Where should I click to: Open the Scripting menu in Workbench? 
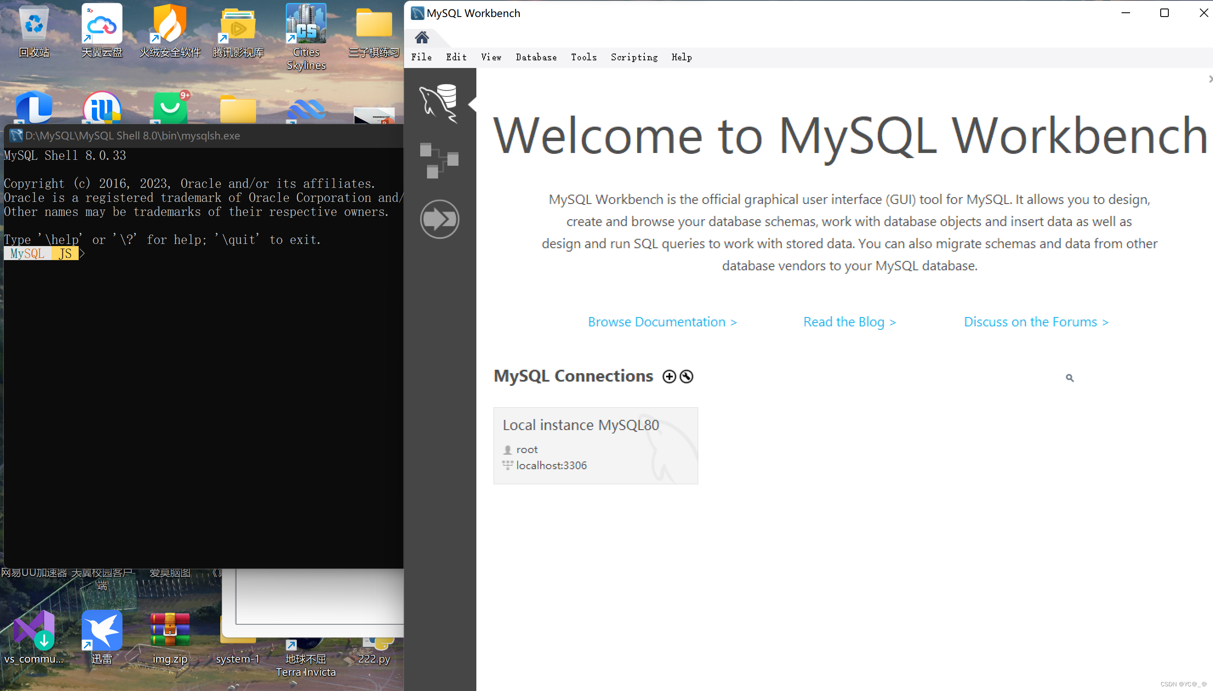point(634,57)
